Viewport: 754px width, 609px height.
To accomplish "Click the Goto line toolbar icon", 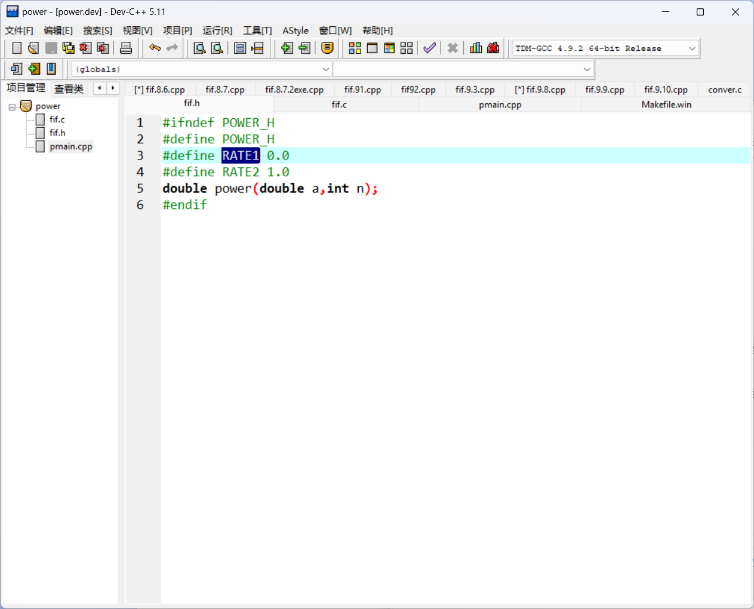I will 258,48.
